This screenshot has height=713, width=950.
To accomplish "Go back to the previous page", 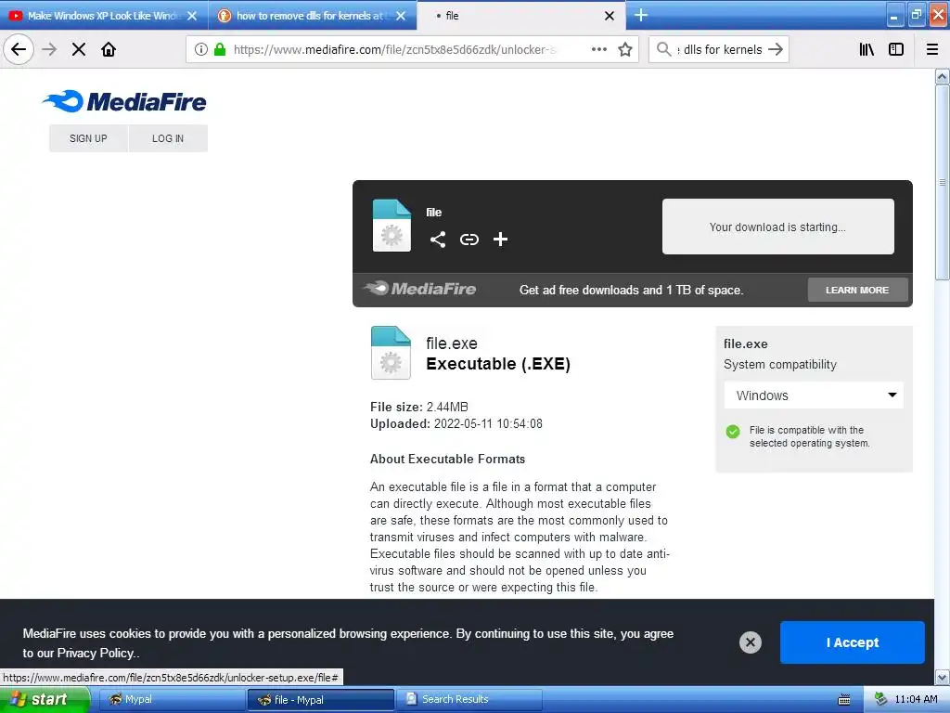I will (x=19, y=49).
